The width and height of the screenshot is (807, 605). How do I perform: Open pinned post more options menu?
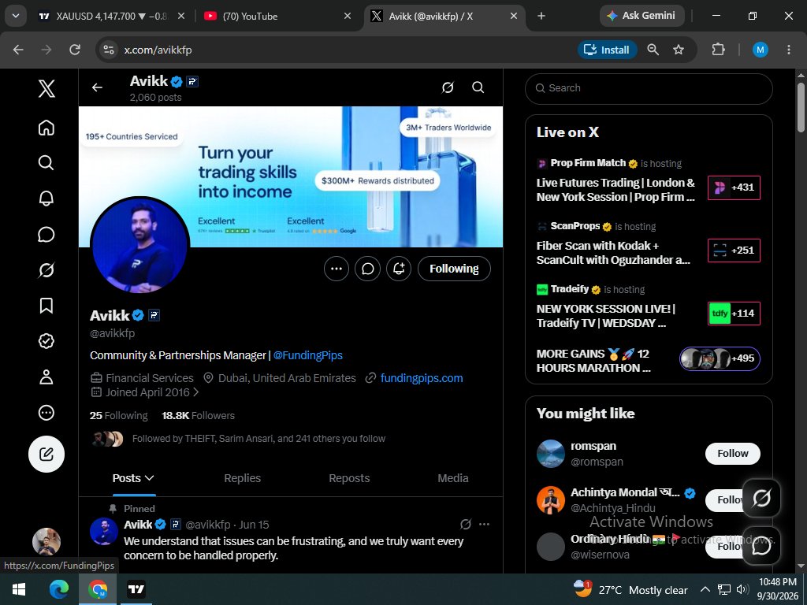pyautogui.click(x=485, y=524)
